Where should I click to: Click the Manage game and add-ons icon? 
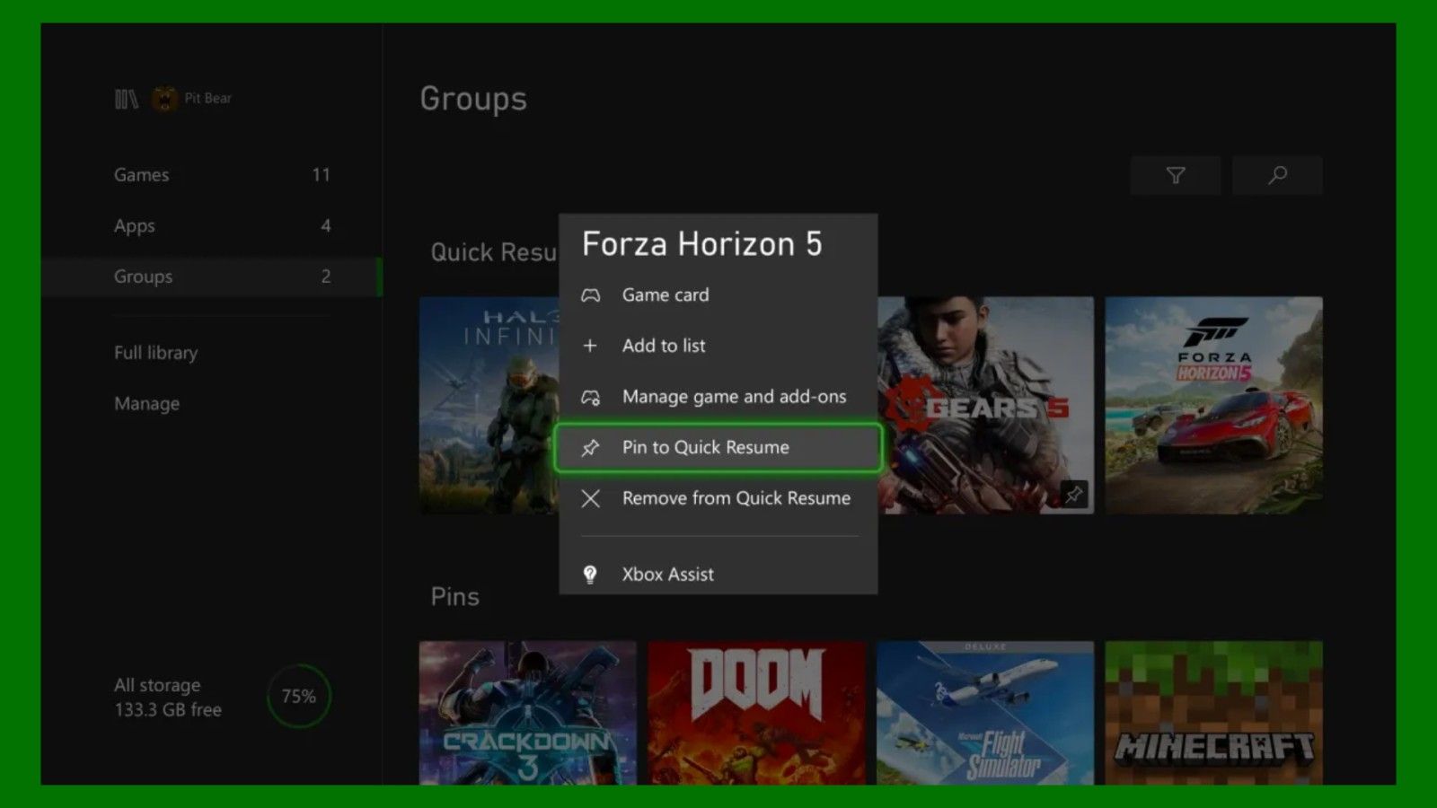coord(590,397)
